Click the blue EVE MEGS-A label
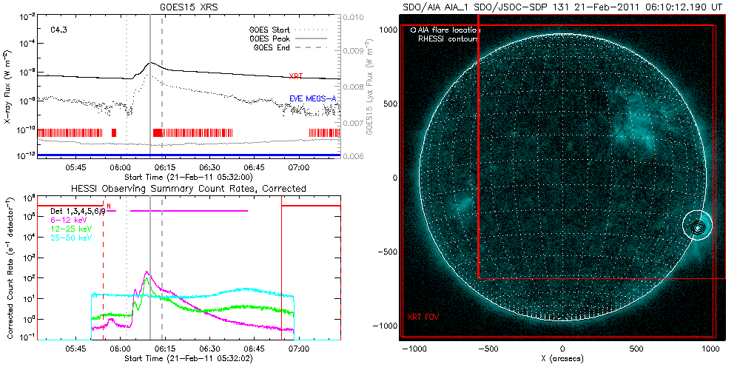Viewport: 740px width, 370px height. coord(312,98)
